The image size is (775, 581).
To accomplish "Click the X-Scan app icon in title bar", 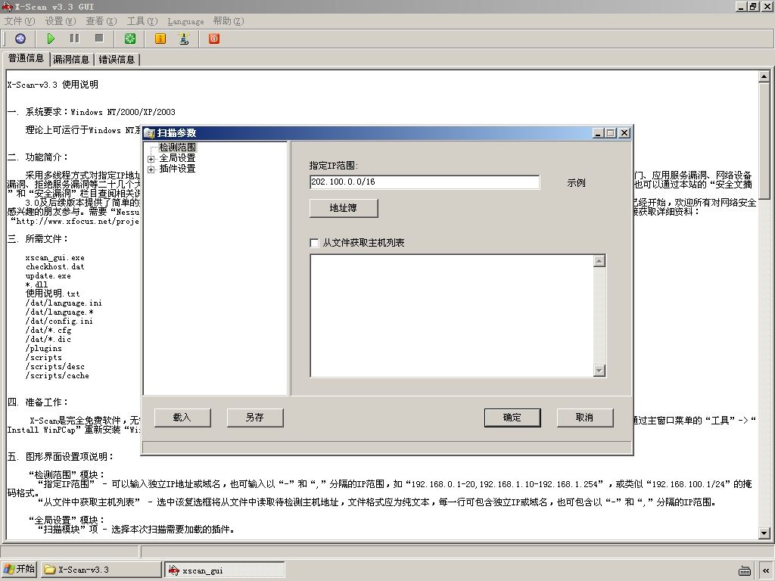I will 7,6.
